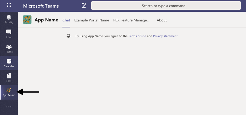Screen dimensions: 246x115
Task: Open more apps ellipsis in sidebar
Action: click(x=9, y=107)
